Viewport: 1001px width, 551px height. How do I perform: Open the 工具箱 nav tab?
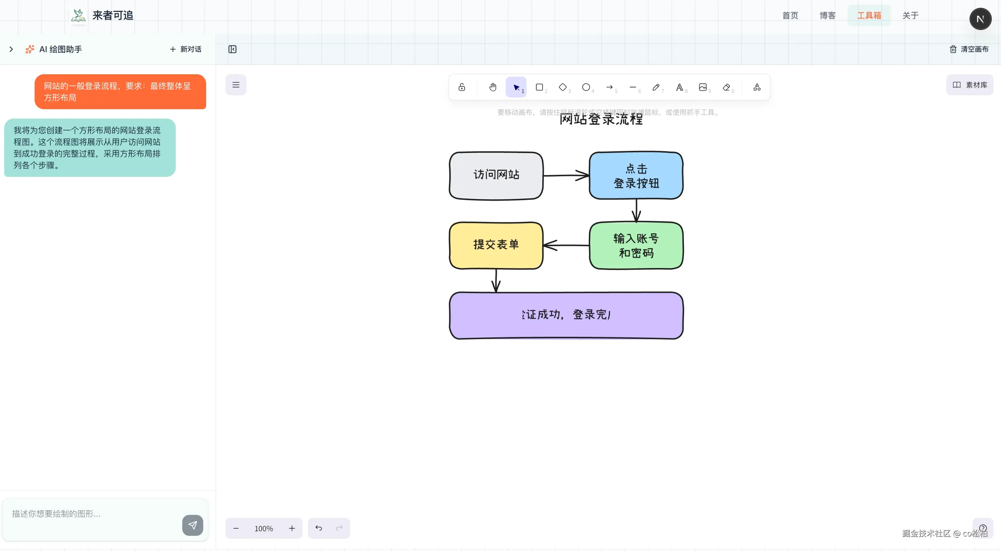(869, 16)
